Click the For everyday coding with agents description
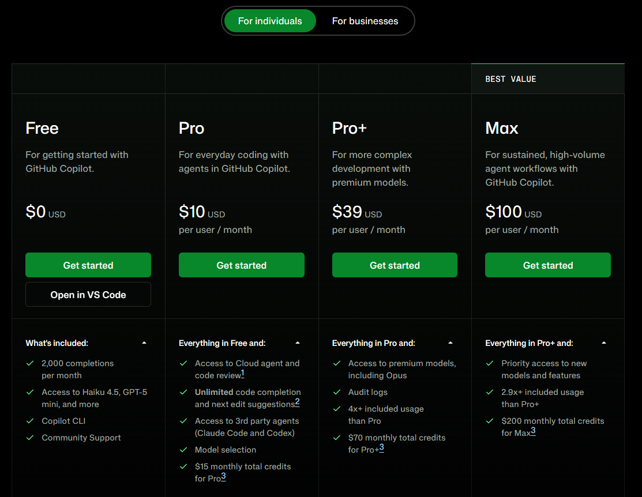This screenshot has width=642, height=497. pos(234,161)
